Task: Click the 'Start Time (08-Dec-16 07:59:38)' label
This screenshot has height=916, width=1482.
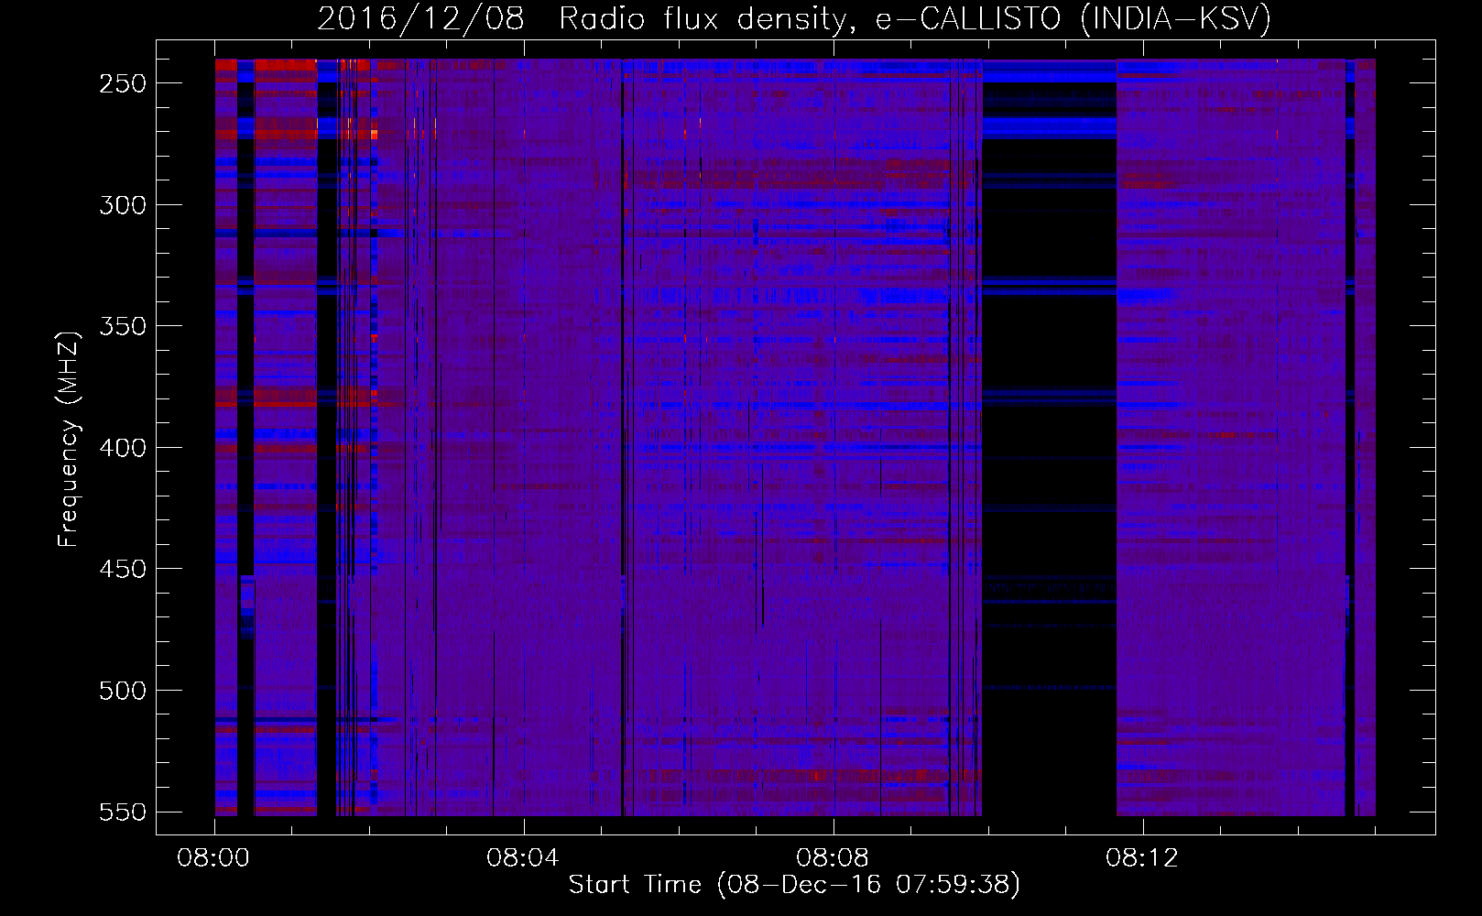Action: point(794,885)
